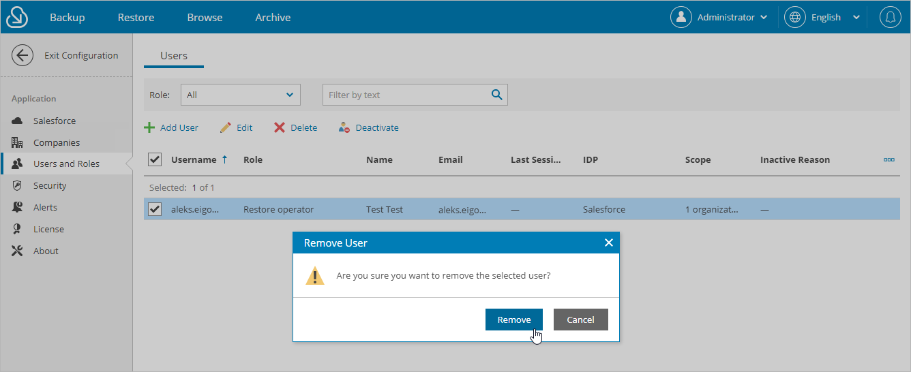Click the About tools icon

point(18,251)
